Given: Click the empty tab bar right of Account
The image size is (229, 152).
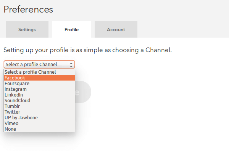Looking at the screenshot, I should pyautogui.click(x=183, y=29).
